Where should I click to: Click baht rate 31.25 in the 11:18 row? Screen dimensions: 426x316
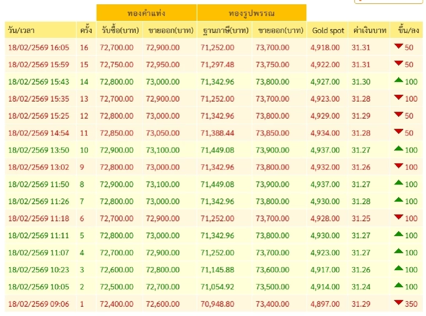coord(361,218)
